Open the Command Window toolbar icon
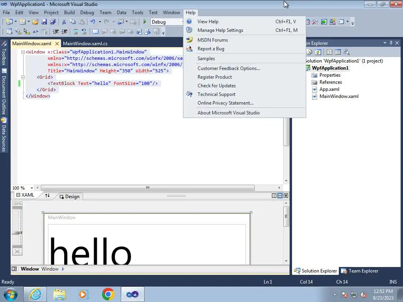The image size is (403, 302). coord(341,22)
